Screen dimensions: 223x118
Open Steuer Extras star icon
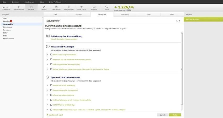pos(82,8)
